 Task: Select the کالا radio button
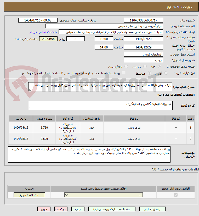pyautogui.click(x=160, y=67)
